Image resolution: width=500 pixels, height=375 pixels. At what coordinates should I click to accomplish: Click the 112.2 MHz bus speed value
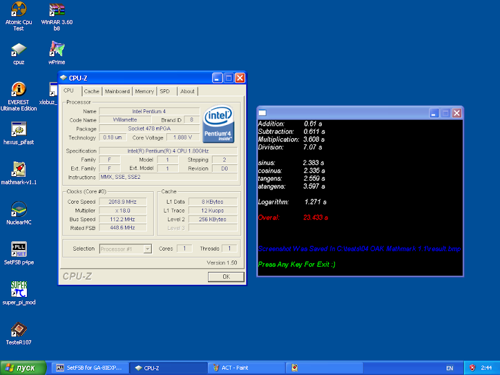click(x=122, y=219)
